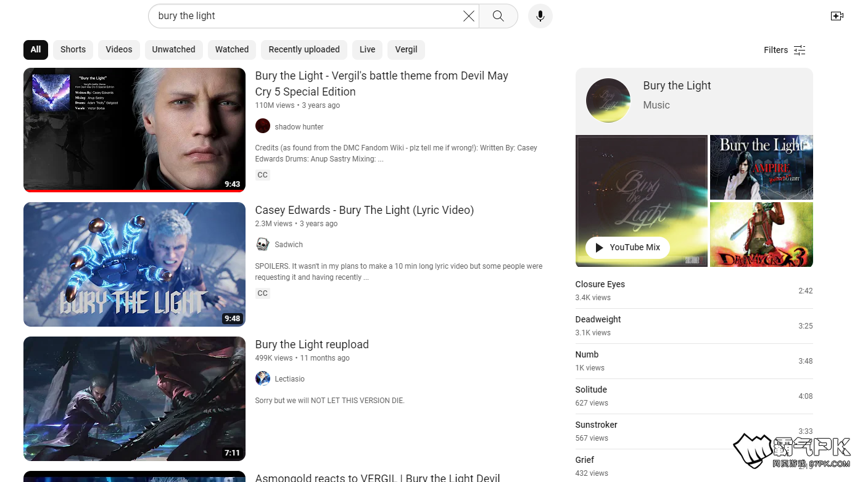
Task: Click Sorry but we will NOT description
Action: pyautogui.click(x=329, y=401)
